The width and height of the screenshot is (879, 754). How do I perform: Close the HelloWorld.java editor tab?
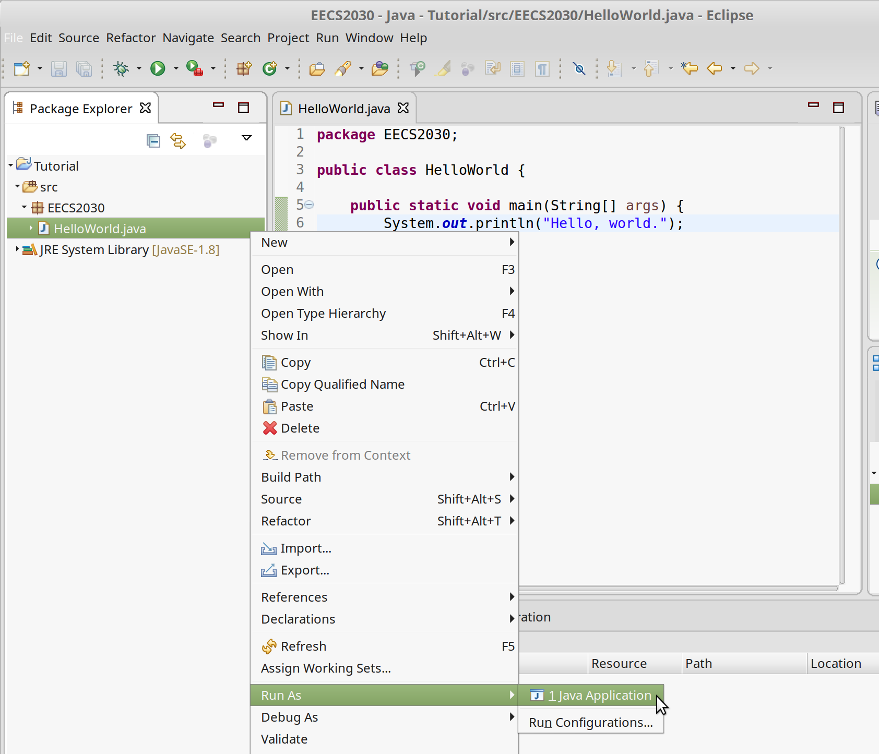[403, 108]
